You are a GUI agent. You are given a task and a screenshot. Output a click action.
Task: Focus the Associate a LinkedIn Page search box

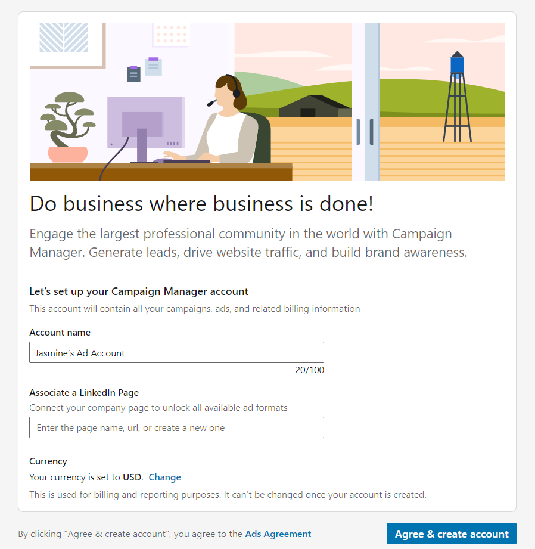(x=176, y=427)
